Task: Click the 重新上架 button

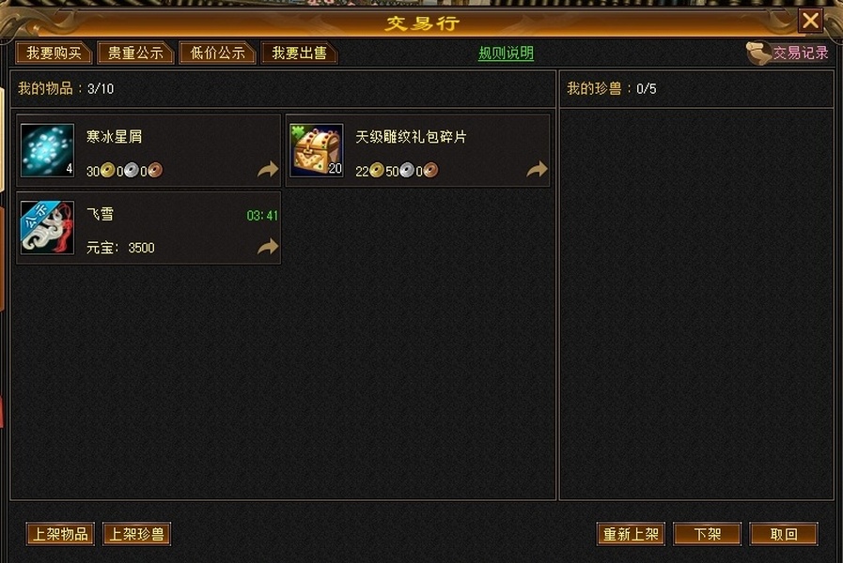Action: [631, 534]
